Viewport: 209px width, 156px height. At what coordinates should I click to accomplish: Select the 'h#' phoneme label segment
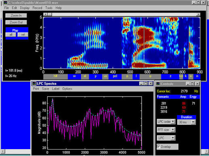click(55, 76)
